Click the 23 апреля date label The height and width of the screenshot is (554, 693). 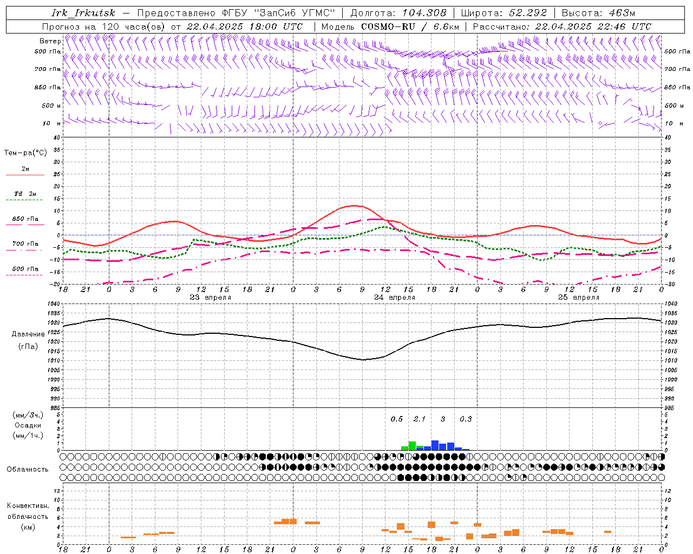tap(210, 297)
